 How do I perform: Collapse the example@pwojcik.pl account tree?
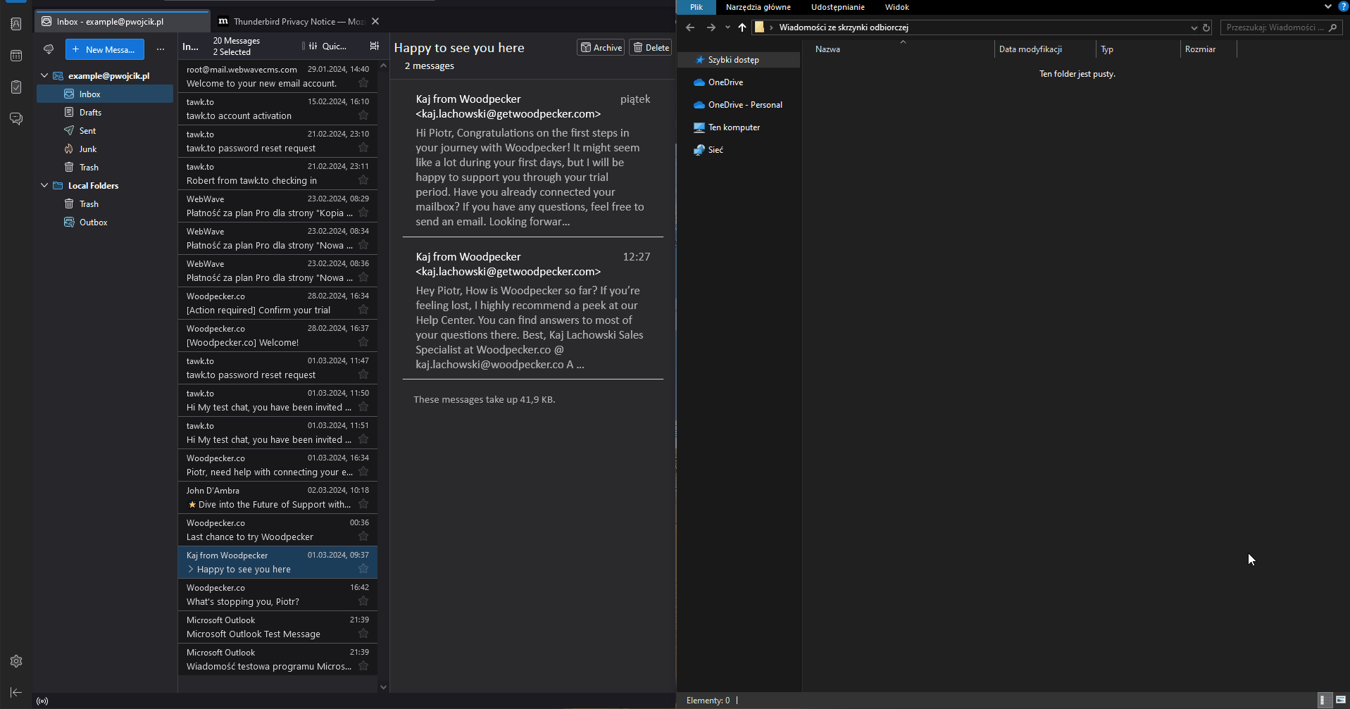click(x=44, y=75)
